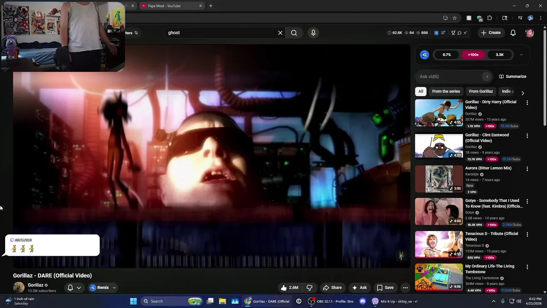Open YouTube notifications bell
This screenshot has width=547, height=308.
513,33
